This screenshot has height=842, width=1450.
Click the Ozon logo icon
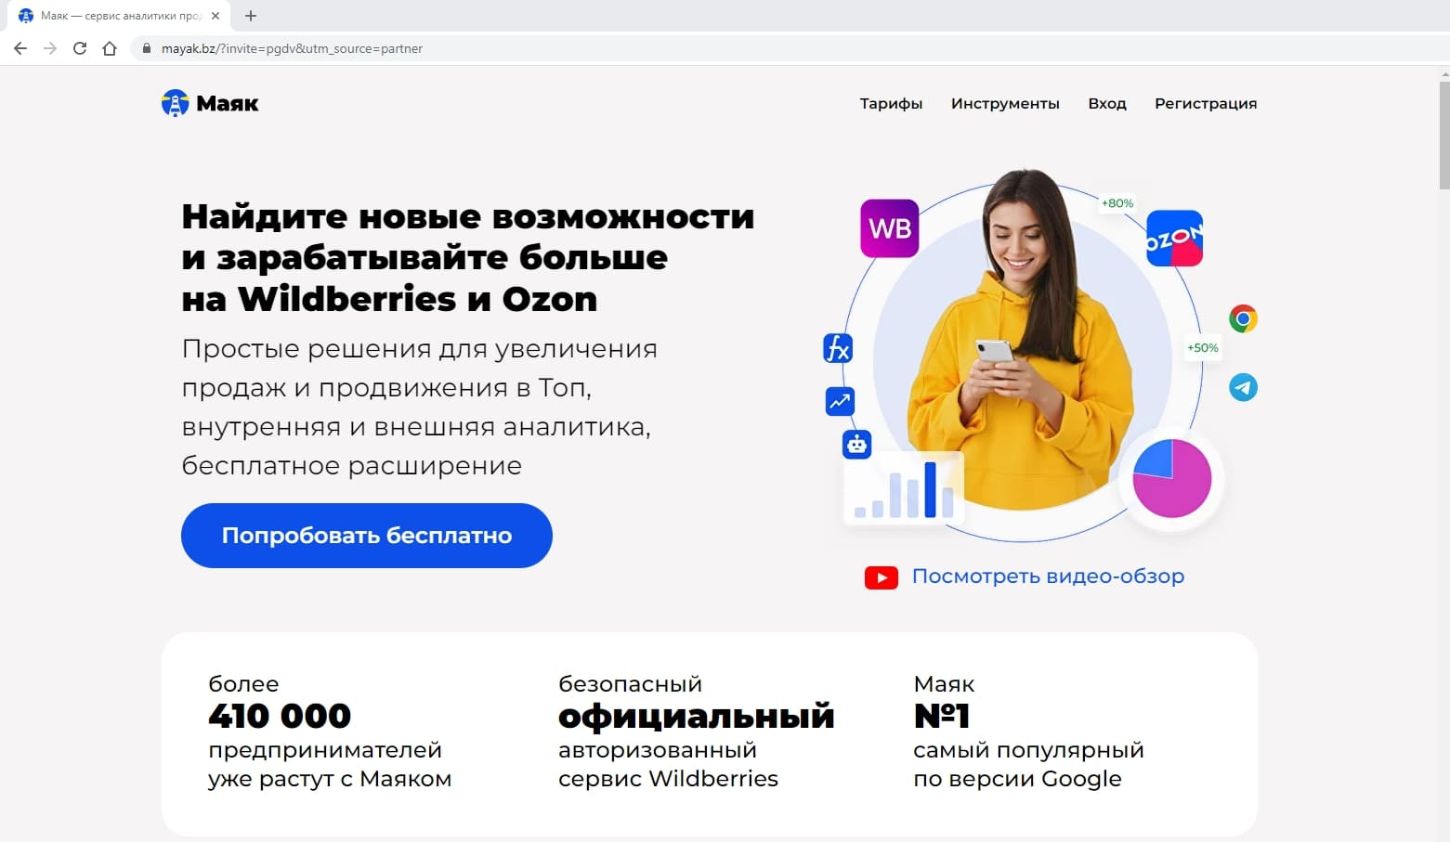point(1174,239)
